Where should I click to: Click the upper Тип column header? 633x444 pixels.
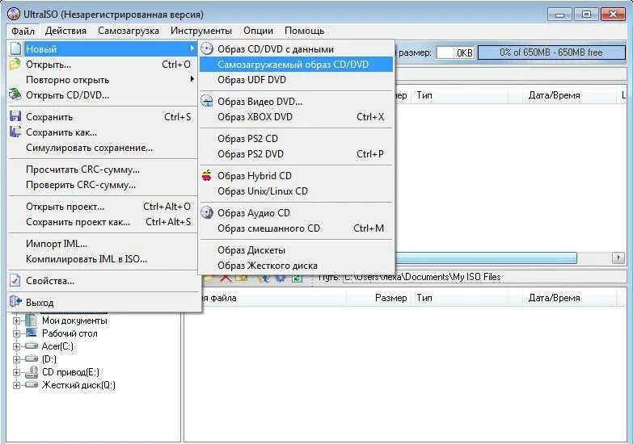pos(460,95)
